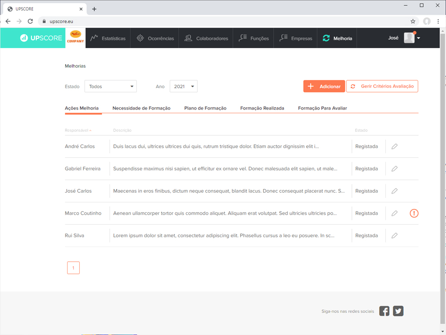Switch to the Ações Melhoria tab

(82, 108)
